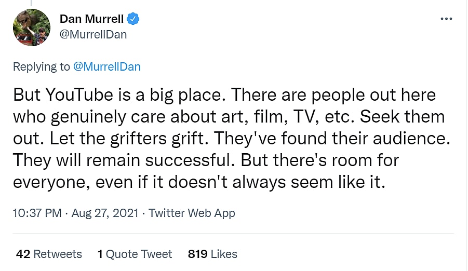
Task: Click the 10:37 PM timestamp
Action: [37, 213]
